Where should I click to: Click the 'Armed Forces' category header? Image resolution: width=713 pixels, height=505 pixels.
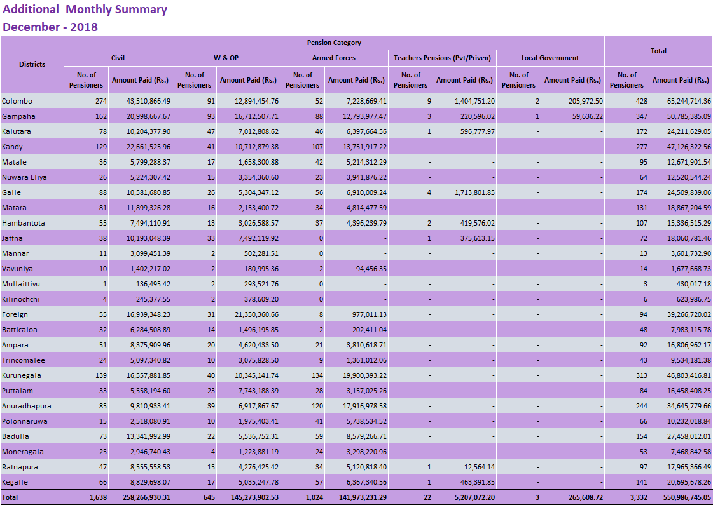334,58
